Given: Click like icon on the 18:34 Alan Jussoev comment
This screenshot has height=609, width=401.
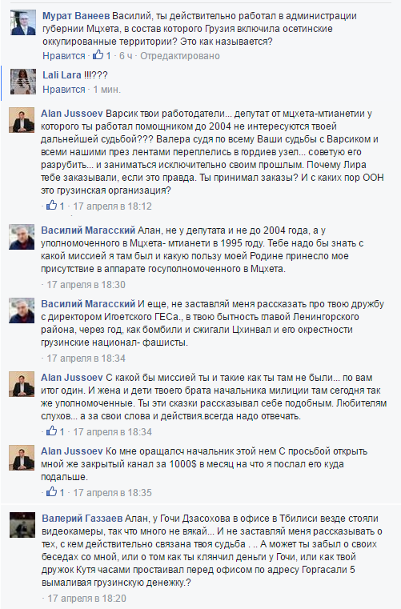Looking at the screenshot, I should 52,431.
